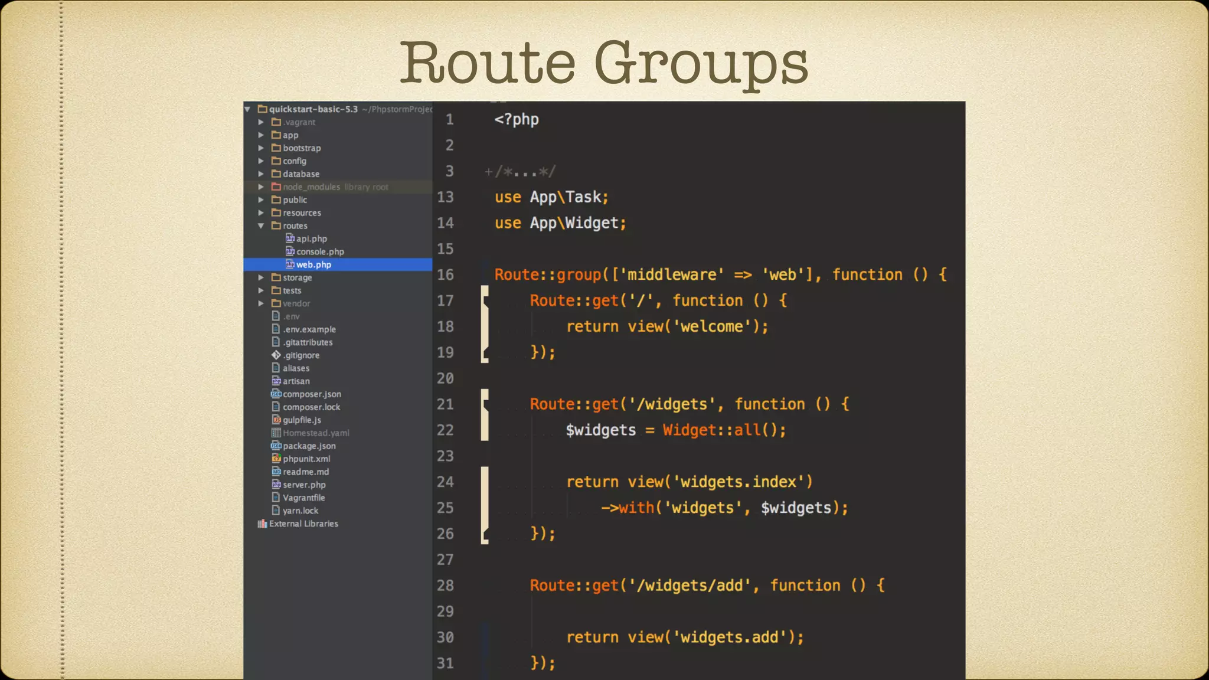
Task: Click the composer.lock file icon
Action: tap(276, 407)
